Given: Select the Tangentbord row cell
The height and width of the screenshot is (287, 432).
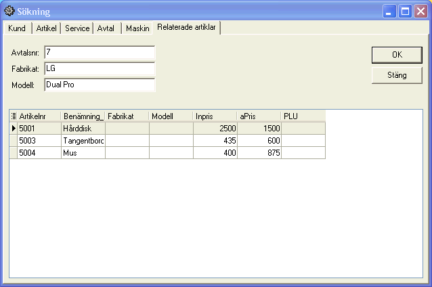Looking at the screenshot, I should pyautogui.click(x=83, y=140).
